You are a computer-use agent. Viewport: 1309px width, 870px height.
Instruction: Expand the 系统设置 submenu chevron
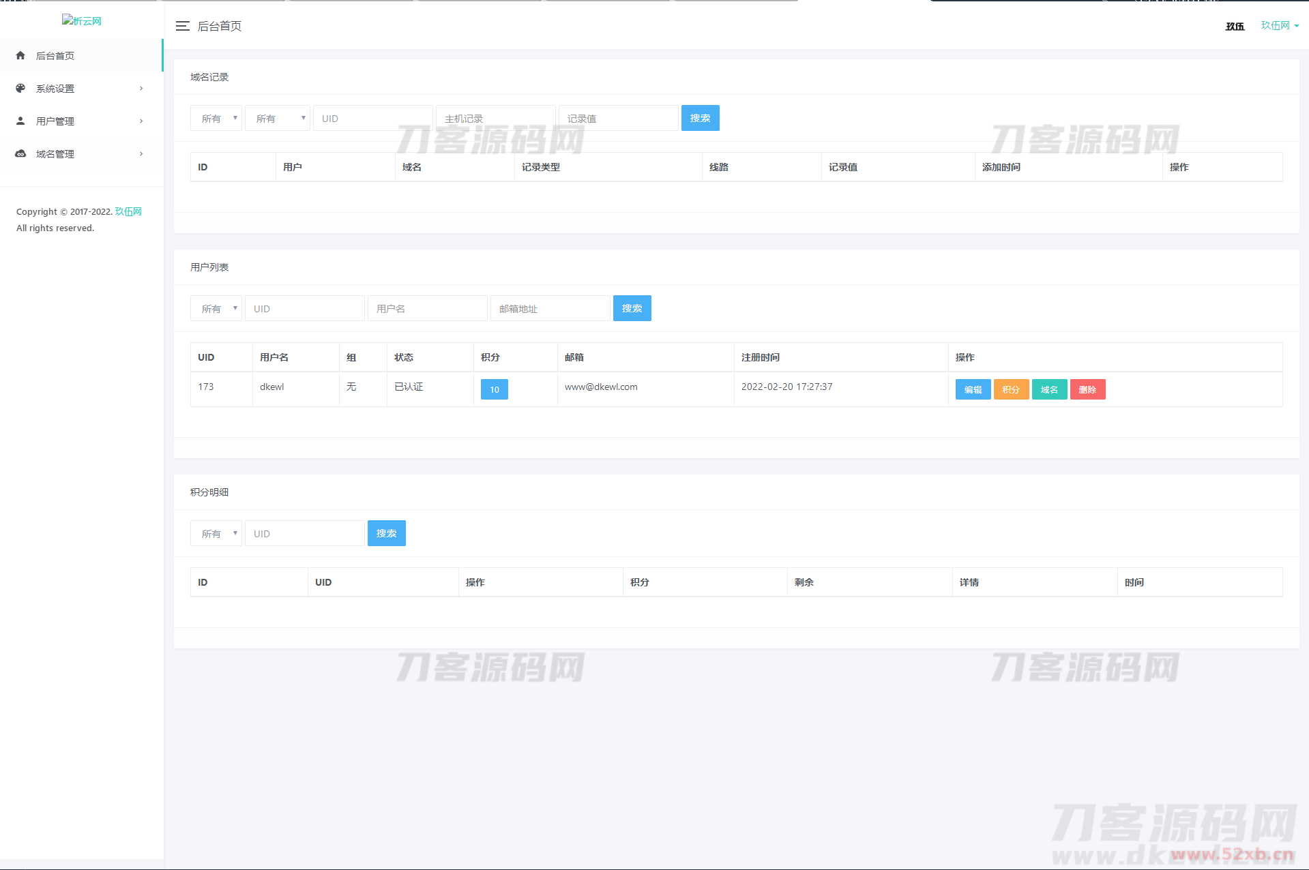[x=141, y=89]
